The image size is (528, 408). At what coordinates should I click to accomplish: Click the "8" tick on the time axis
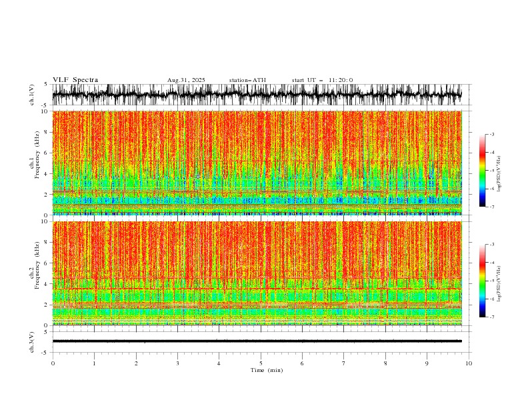(x=385, y=363)
